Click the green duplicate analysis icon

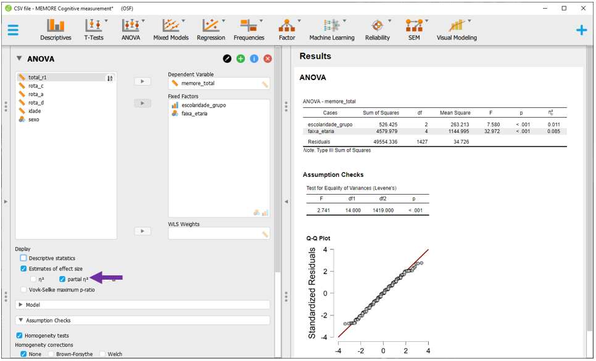pyautogui.click(x=241, y=59)
